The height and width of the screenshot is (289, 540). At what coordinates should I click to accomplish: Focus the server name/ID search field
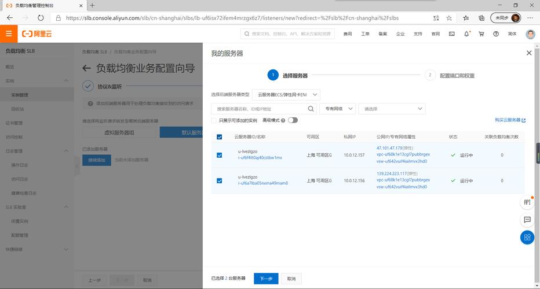coord(260,109)
